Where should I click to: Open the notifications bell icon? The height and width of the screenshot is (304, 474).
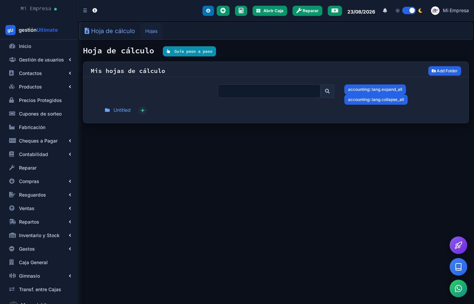pyautogui.click(x=385, y=10)
